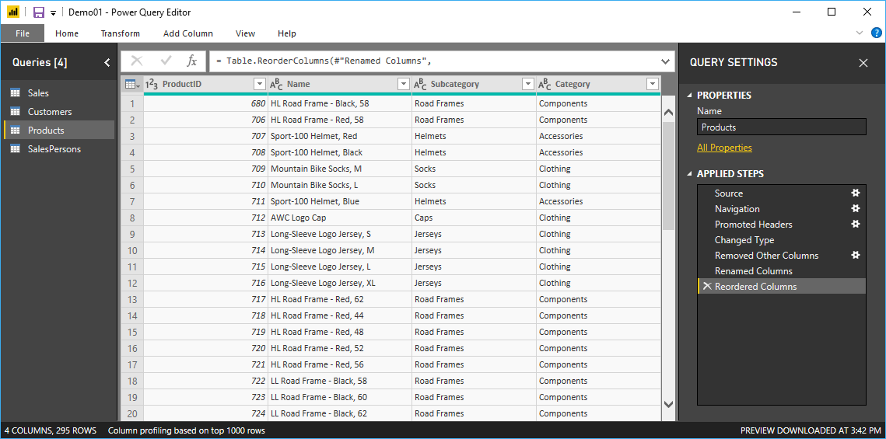
Task: Open the quick access toolbar dropdown arrow
Action: click(53, 13)
